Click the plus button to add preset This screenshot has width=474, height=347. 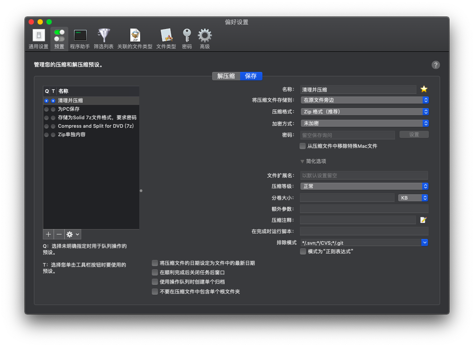(48, 234)
